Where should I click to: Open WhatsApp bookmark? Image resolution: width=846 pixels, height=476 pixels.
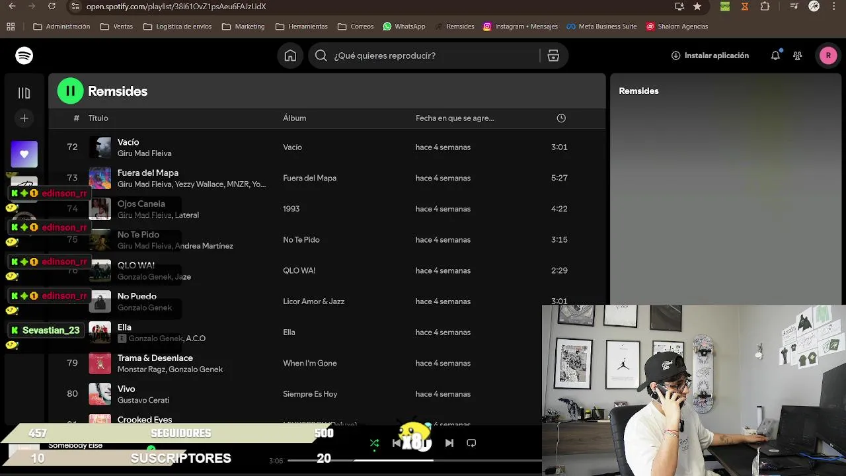[x=404, y=26]
